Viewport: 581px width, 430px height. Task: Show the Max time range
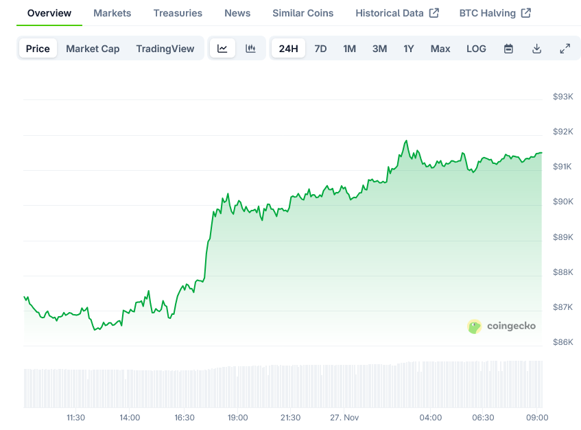[x=440, y=49]
